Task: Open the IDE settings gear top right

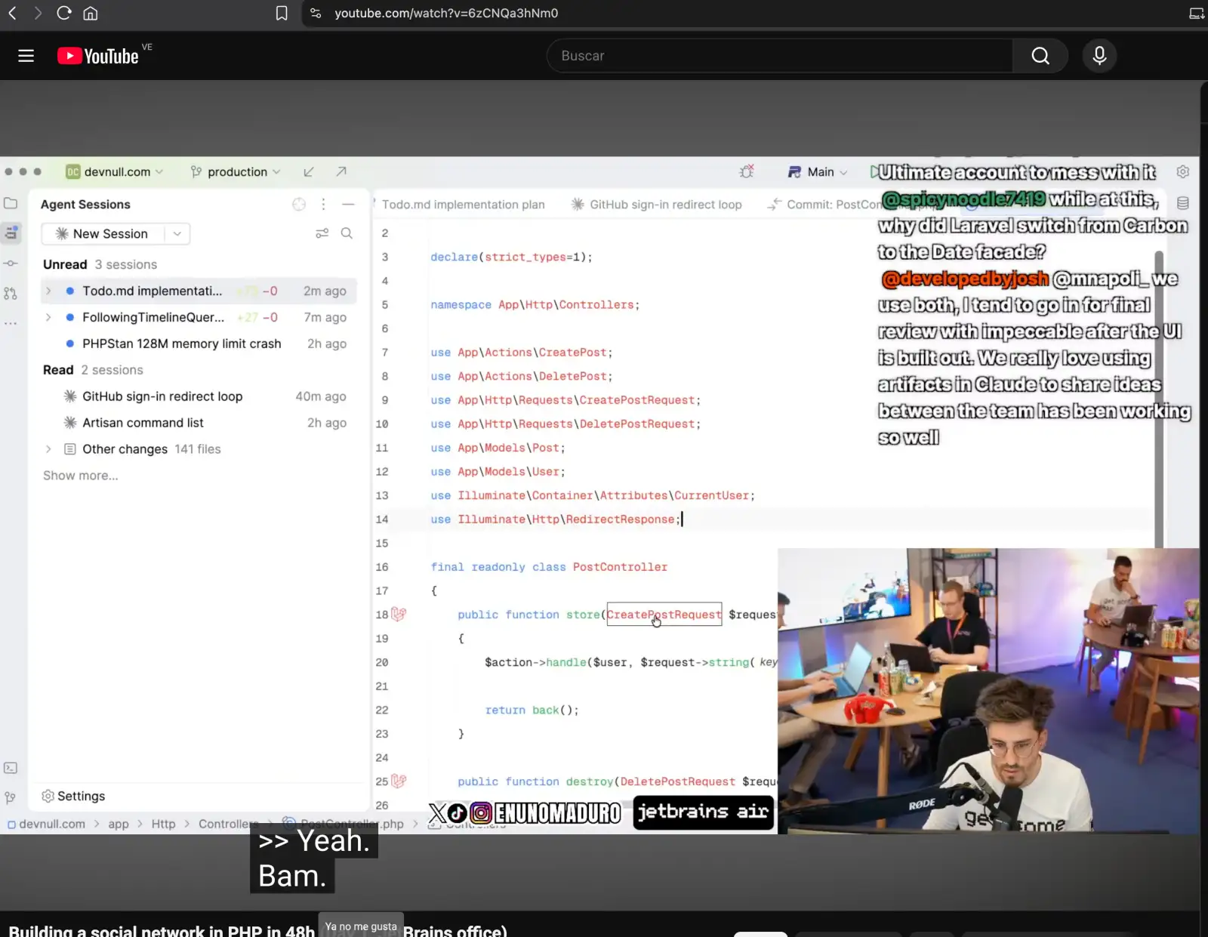Action: pos(1182,172)
